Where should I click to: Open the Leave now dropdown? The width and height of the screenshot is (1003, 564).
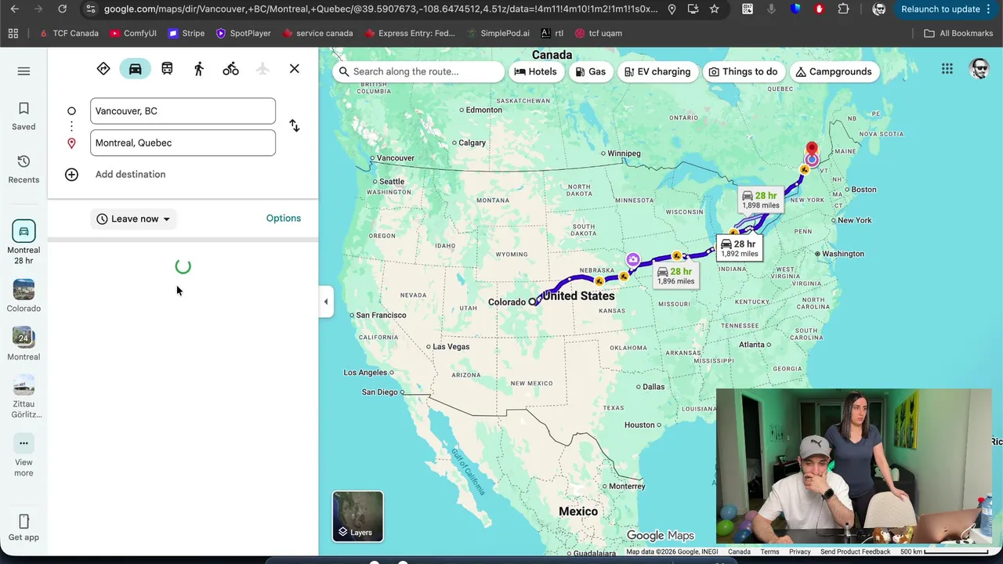133,219
